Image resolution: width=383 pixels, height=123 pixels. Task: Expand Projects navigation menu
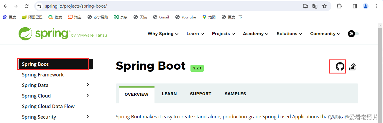click(x=223, y=34)
